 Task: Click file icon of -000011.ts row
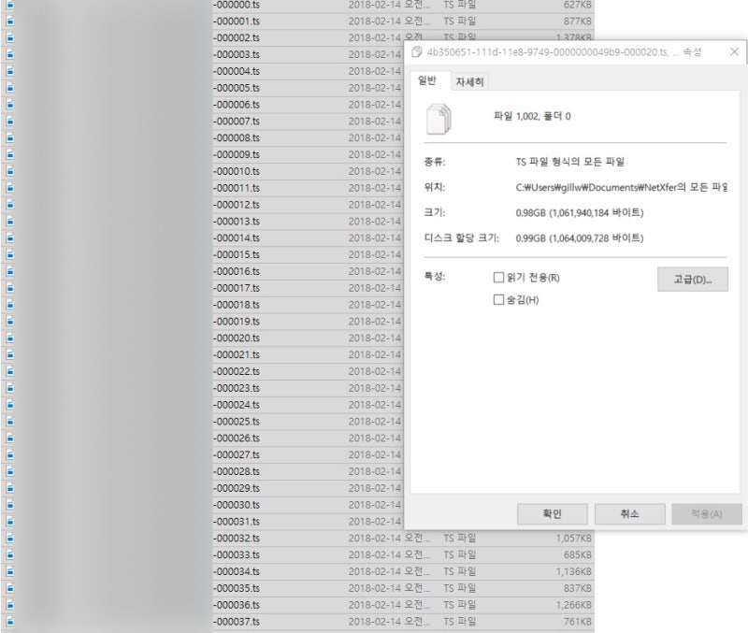[9, 188]
